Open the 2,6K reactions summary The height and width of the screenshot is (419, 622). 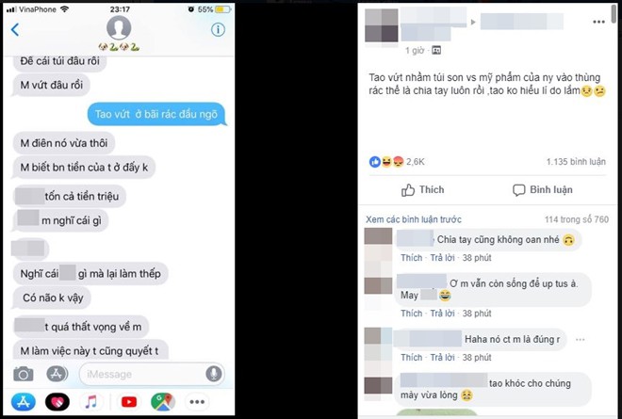[x=397, y=161]
